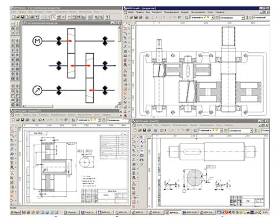Open the Справка menu in reducer assembly window
This screenshot has height=217, width=280.
pos(219,12)
